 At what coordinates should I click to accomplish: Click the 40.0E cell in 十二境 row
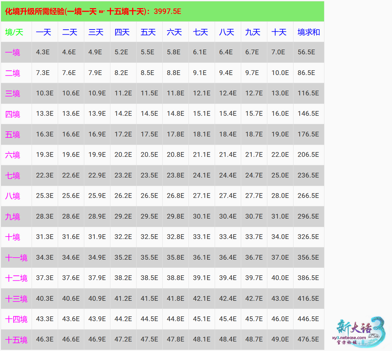(x=280, y=278)
